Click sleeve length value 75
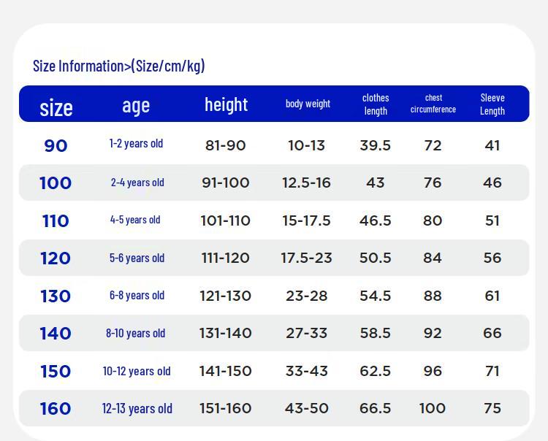The image size is (548, 441). [492, 408]
